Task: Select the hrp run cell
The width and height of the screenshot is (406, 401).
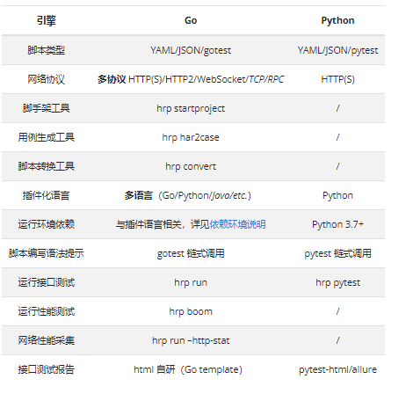Action: 191,282
